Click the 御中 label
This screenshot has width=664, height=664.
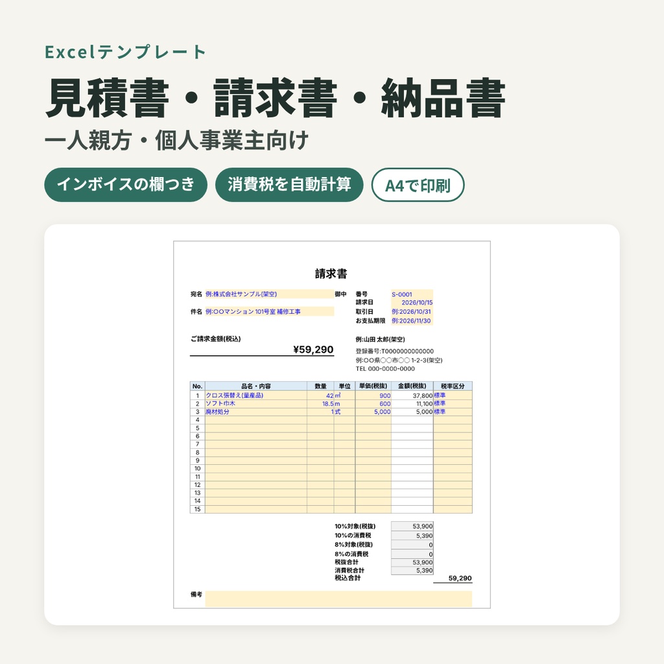tap(340, 294)
